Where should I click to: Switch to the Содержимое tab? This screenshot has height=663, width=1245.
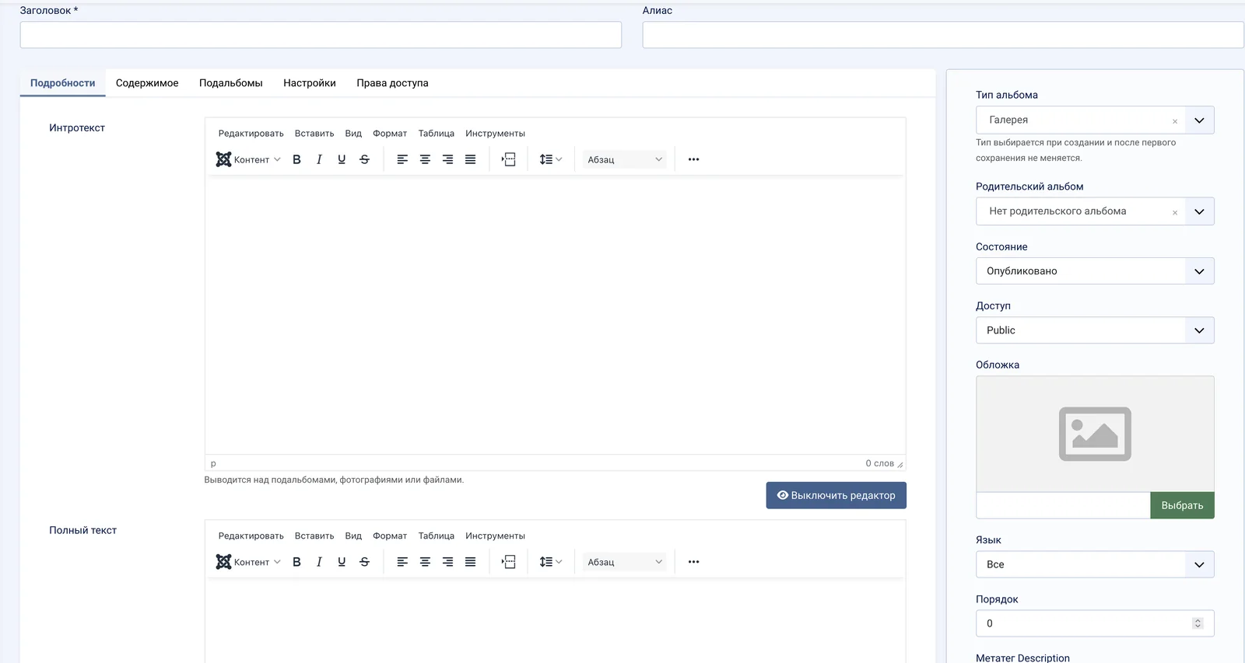click(147, 83)
